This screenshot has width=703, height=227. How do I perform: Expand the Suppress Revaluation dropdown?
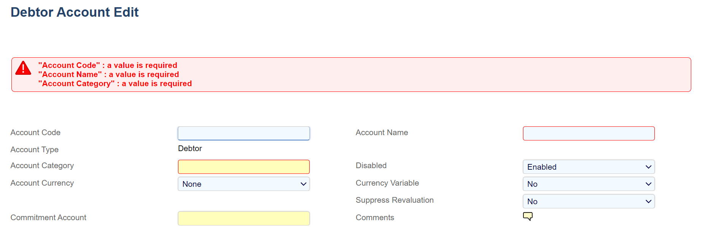coord(588,202)
